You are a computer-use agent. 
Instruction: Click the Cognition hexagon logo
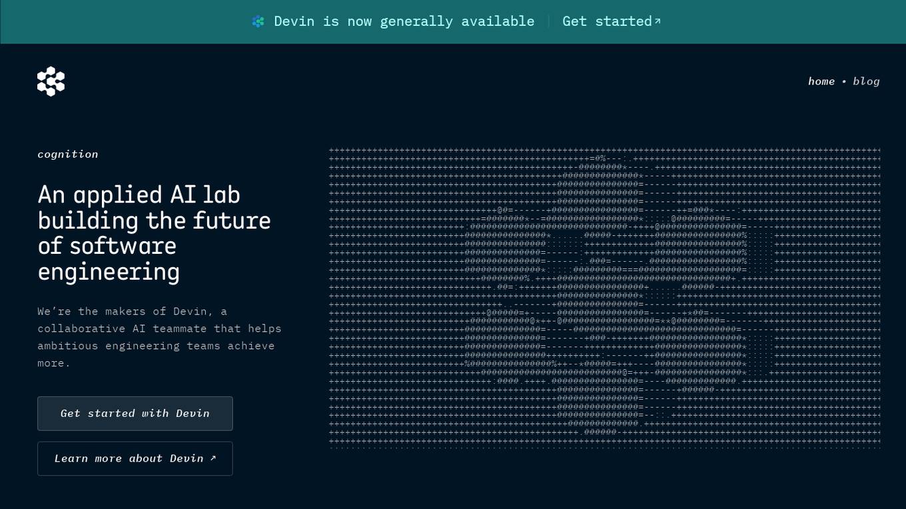(x=51, y=81)
